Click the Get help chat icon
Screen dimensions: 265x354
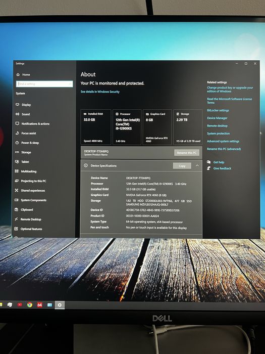click(209, 162)
